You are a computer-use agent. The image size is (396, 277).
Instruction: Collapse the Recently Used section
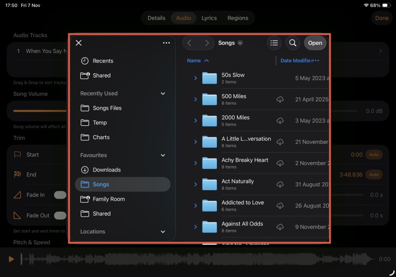(x=163, y=94)
